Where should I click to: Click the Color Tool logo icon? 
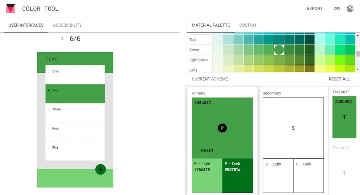point(10,8)
